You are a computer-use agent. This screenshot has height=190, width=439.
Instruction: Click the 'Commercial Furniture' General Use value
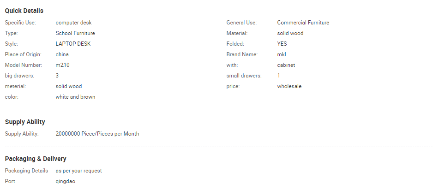coord(303,23)
